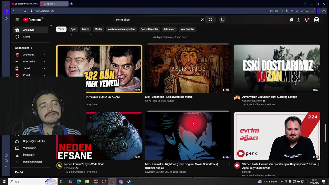
Task: Click the YouTube Premium logo
Action: [32, 20]
